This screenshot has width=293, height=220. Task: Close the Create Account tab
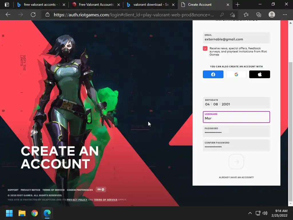click(x=228, y=5)
